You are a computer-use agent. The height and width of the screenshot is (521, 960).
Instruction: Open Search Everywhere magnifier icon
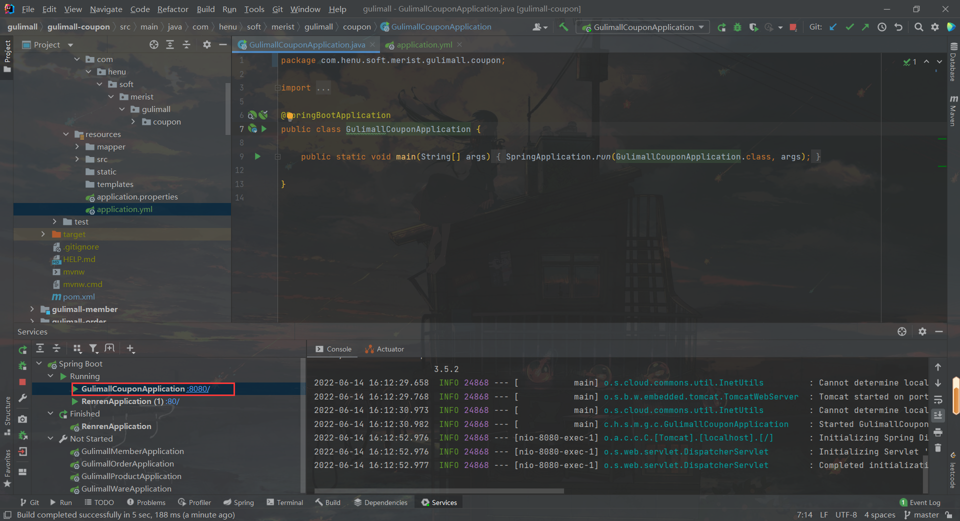pos(918,27)
